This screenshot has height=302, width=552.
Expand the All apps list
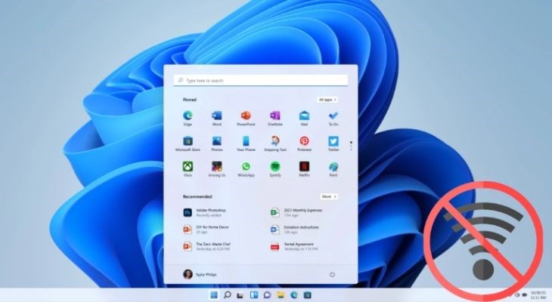[327, 100]
